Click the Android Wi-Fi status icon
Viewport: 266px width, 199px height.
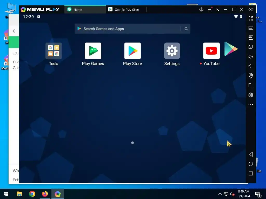(236, 16)
